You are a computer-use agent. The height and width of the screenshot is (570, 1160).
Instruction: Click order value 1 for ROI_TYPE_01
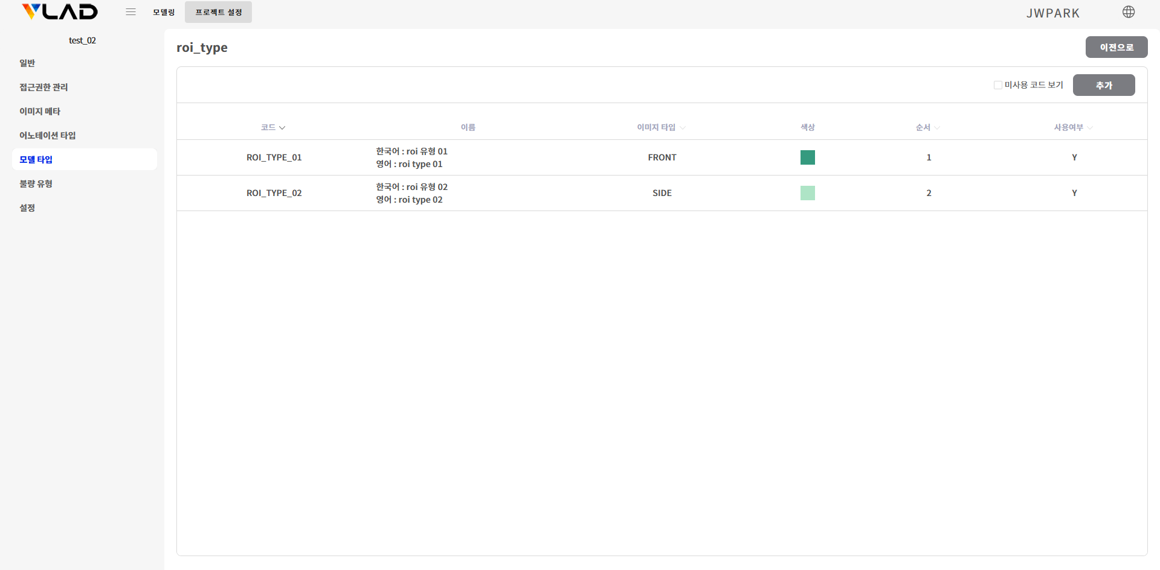[x=929, y=157]
